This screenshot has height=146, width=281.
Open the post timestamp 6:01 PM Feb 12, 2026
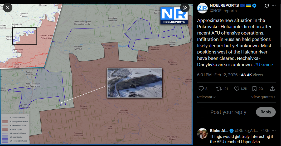click(217, 75)
